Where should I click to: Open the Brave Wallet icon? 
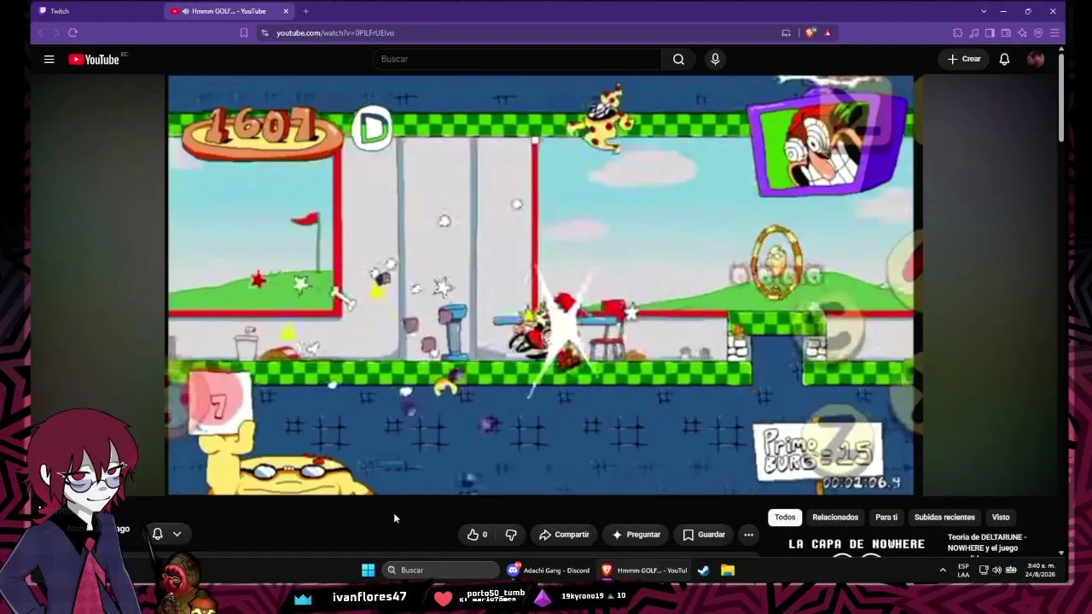point(1006,32)
